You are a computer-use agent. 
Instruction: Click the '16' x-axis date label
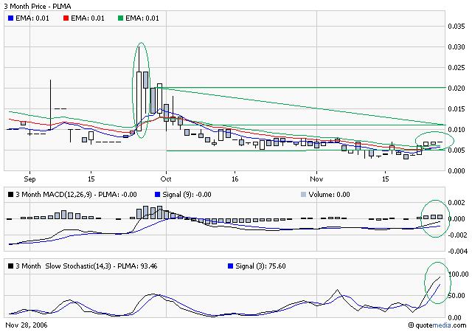click(235, 179)
